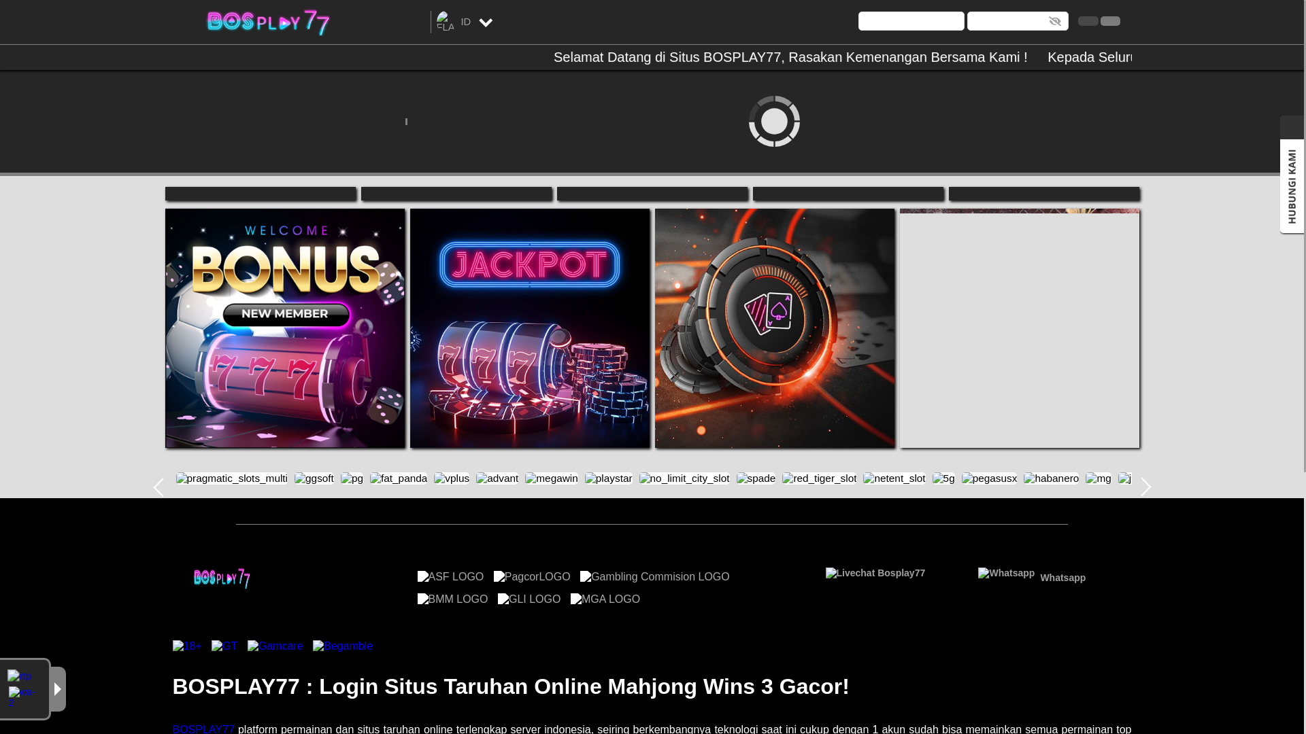The height and width of the screenshot is (734, 1306).
Task: Toggle password visibility eye icon
Action: pos(1055,22)
